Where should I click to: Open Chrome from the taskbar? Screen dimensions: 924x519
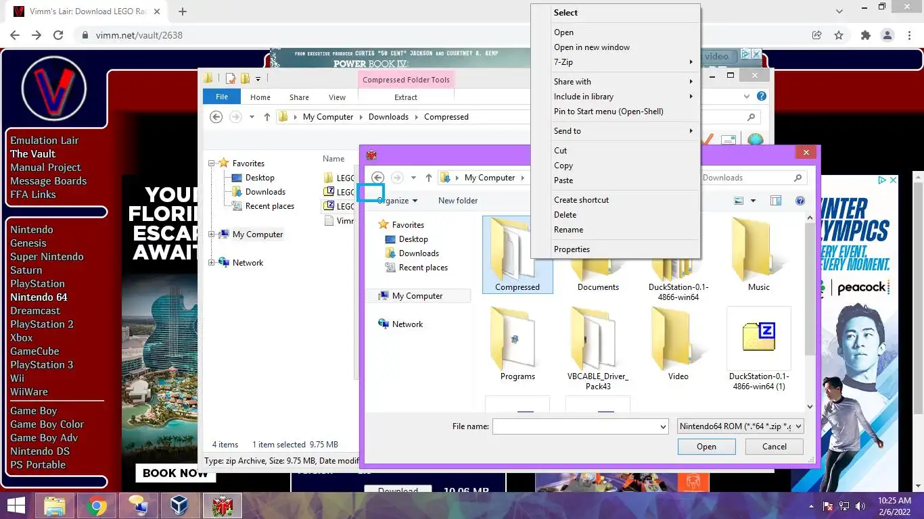[x=97, y=505]
